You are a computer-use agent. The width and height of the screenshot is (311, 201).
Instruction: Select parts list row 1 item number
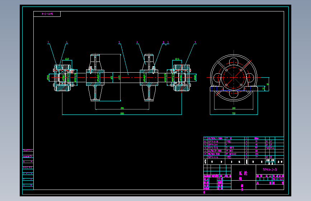205,157
